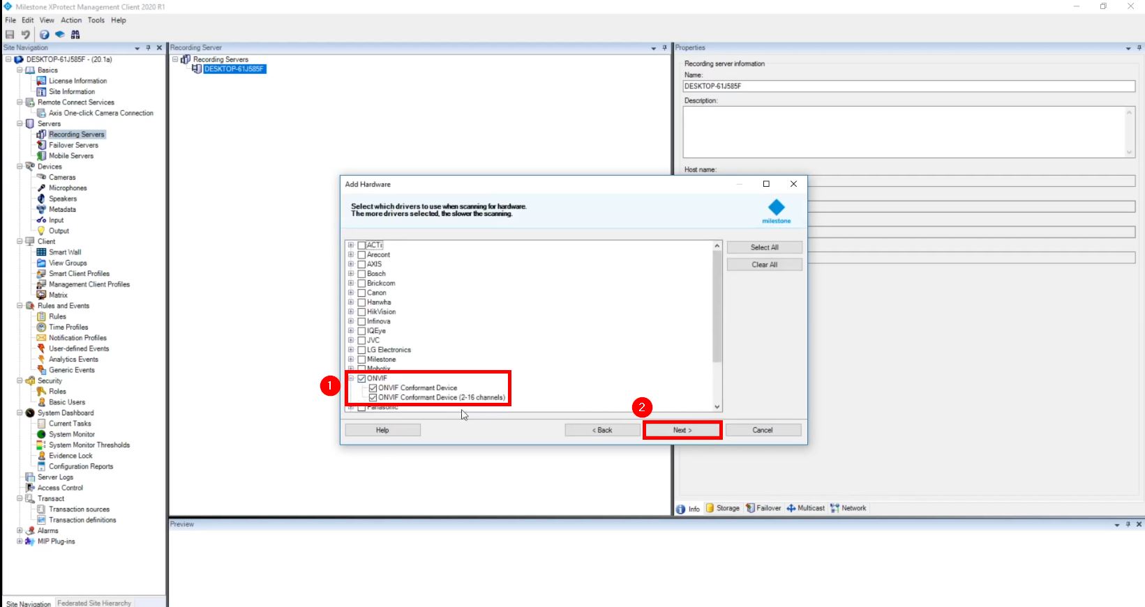The width and height of the screenshot is (1145, 607).
Task: Select DESKTOP-61J585F in Recording Servers tree
Action: (x=234, y=69)
